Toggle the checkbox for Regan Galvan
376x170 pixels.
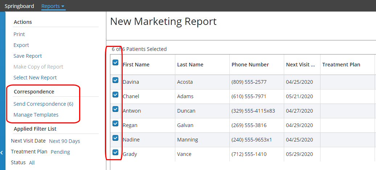coord(115,123)
